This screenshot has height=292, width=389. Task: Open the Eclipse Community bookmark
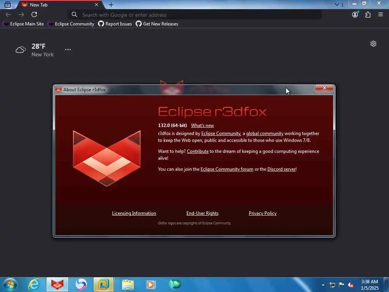pos(71,24)
